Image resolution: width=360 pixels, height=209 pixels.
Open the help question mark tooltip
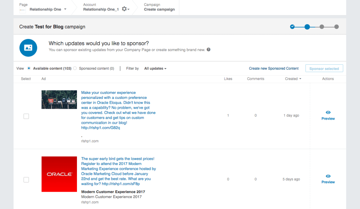click(208, 50)
